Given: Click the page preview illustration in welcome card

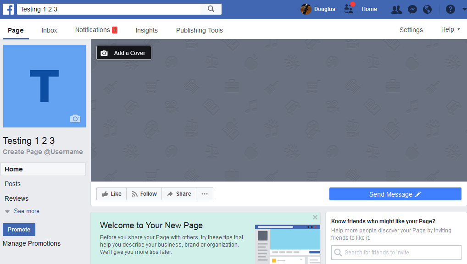Looking at the screenshot, I should (x=288, y=244).
